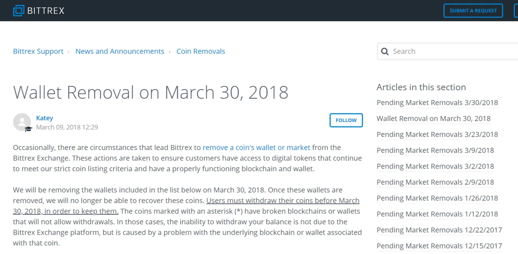Open Pending Market Removals 3/2/2018 article
This screenshot has width=518, height=254.
point(435,166)
